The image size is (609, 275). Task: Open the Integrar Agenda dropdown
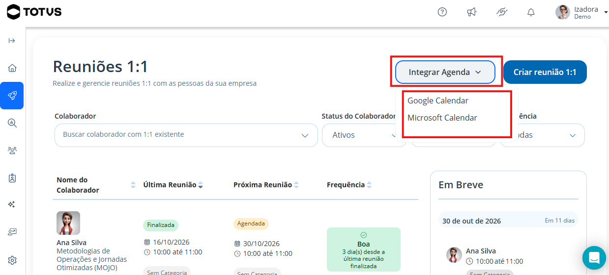[x=445, y=72]
